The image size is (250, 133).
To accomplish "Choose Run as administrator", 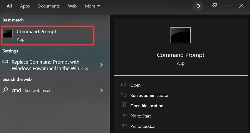I will [149, 95].
